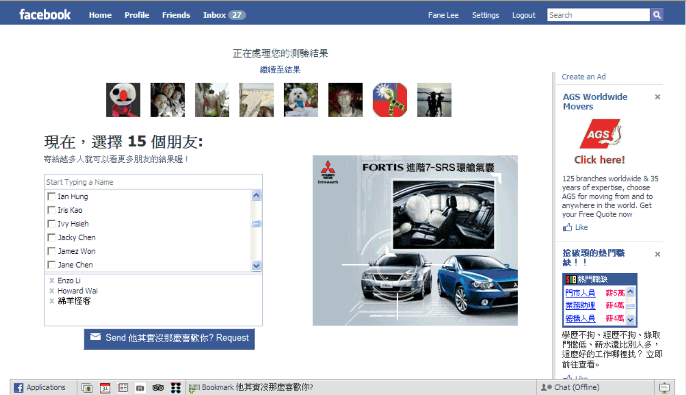Open Inbox with 27 messages
Screen dimensions: 686x395
224,15
